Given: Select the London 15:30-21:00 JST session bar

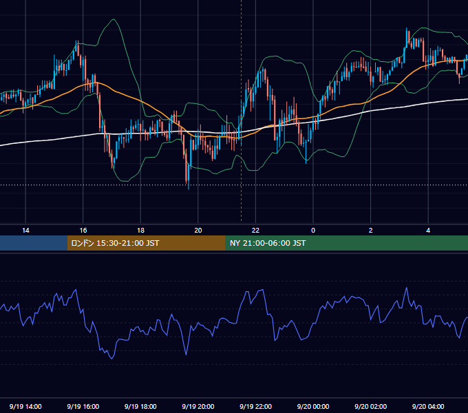Looking at the screenshot, I should [146, 243].
